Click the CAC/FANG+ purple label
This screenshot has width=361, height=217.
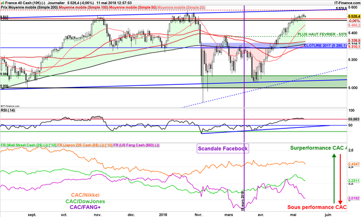point(85,207)
